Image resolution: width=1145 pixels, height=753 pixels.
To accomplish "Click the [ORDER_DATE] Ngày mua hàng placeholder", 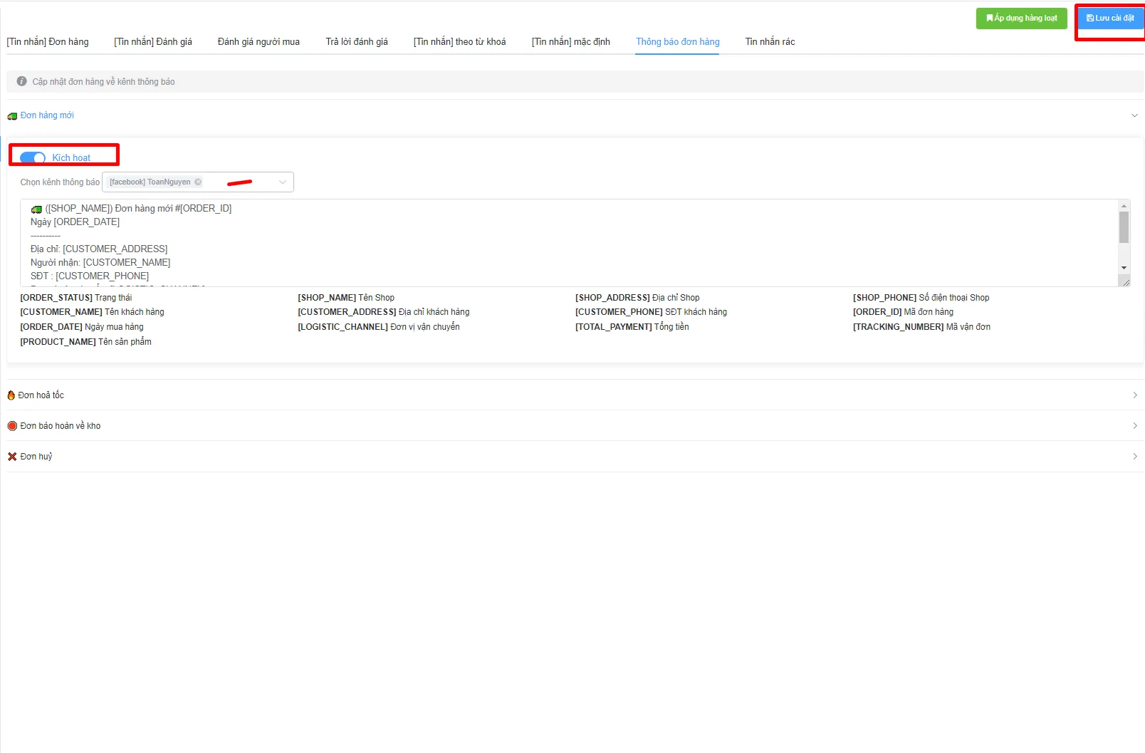I will (82, 327).
